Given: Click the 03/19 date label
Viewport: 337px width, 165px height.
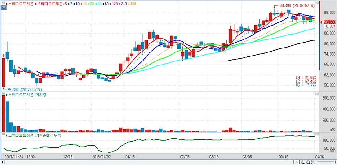Looking at the screenshot, I should click(x=284, y=156).
